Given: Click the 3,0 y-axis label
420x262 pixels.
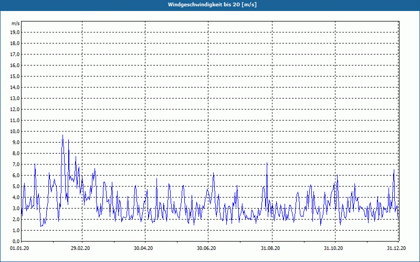Looking at the screenshot, I should point(16,208).
